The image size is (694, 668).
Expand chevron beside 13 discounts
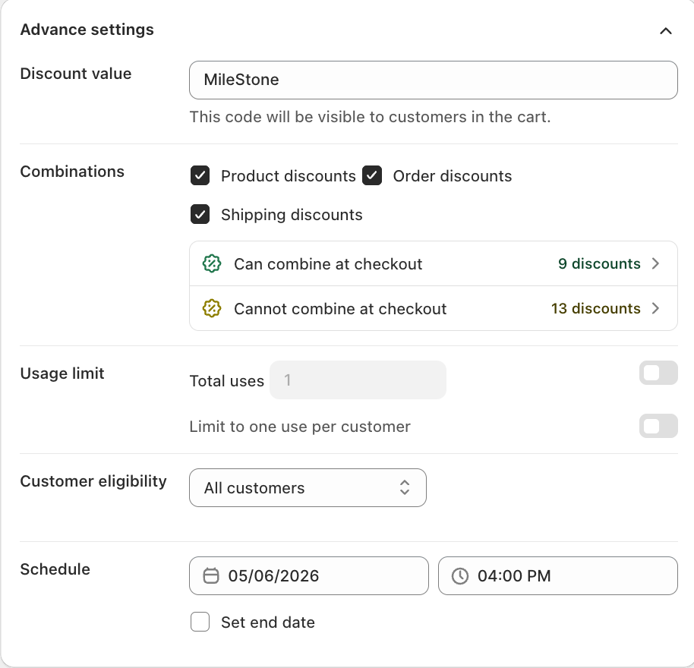[656, 308]
